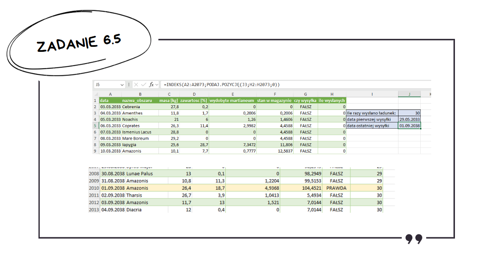Image resolution: width=493 pixels, height=277 pixels.
Task: Select column E header
Action: (232, 94)
